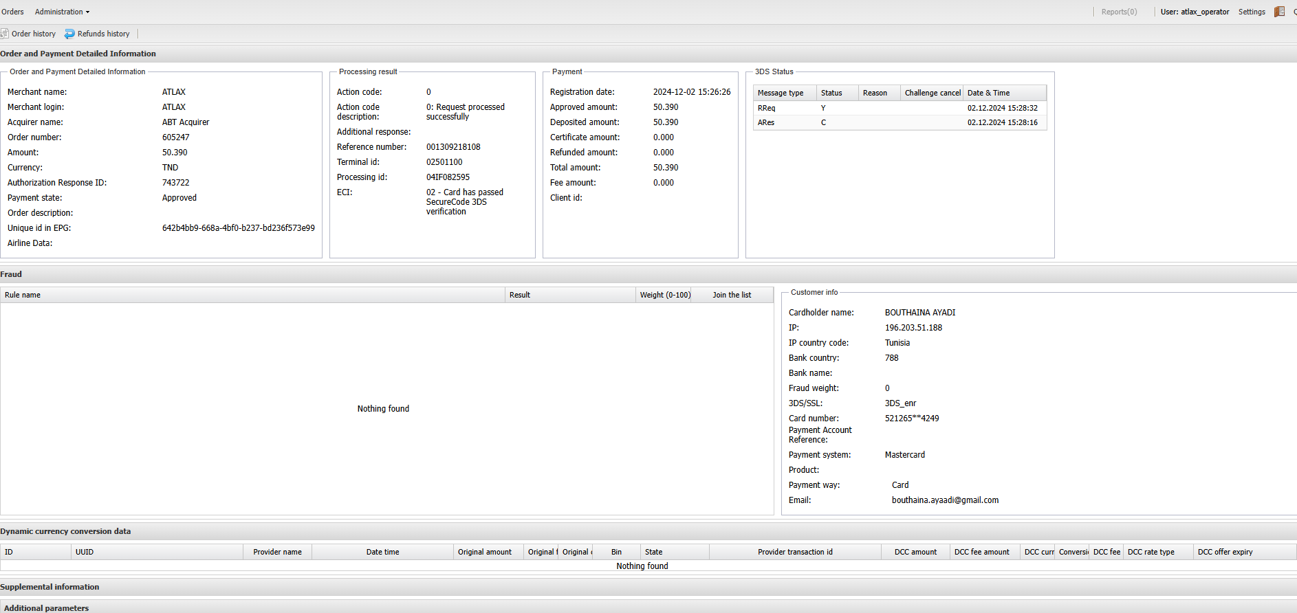This screenshot has width=1297, height=613.
Task: Click the Provider name column header
Action: (x=277, y=552)
